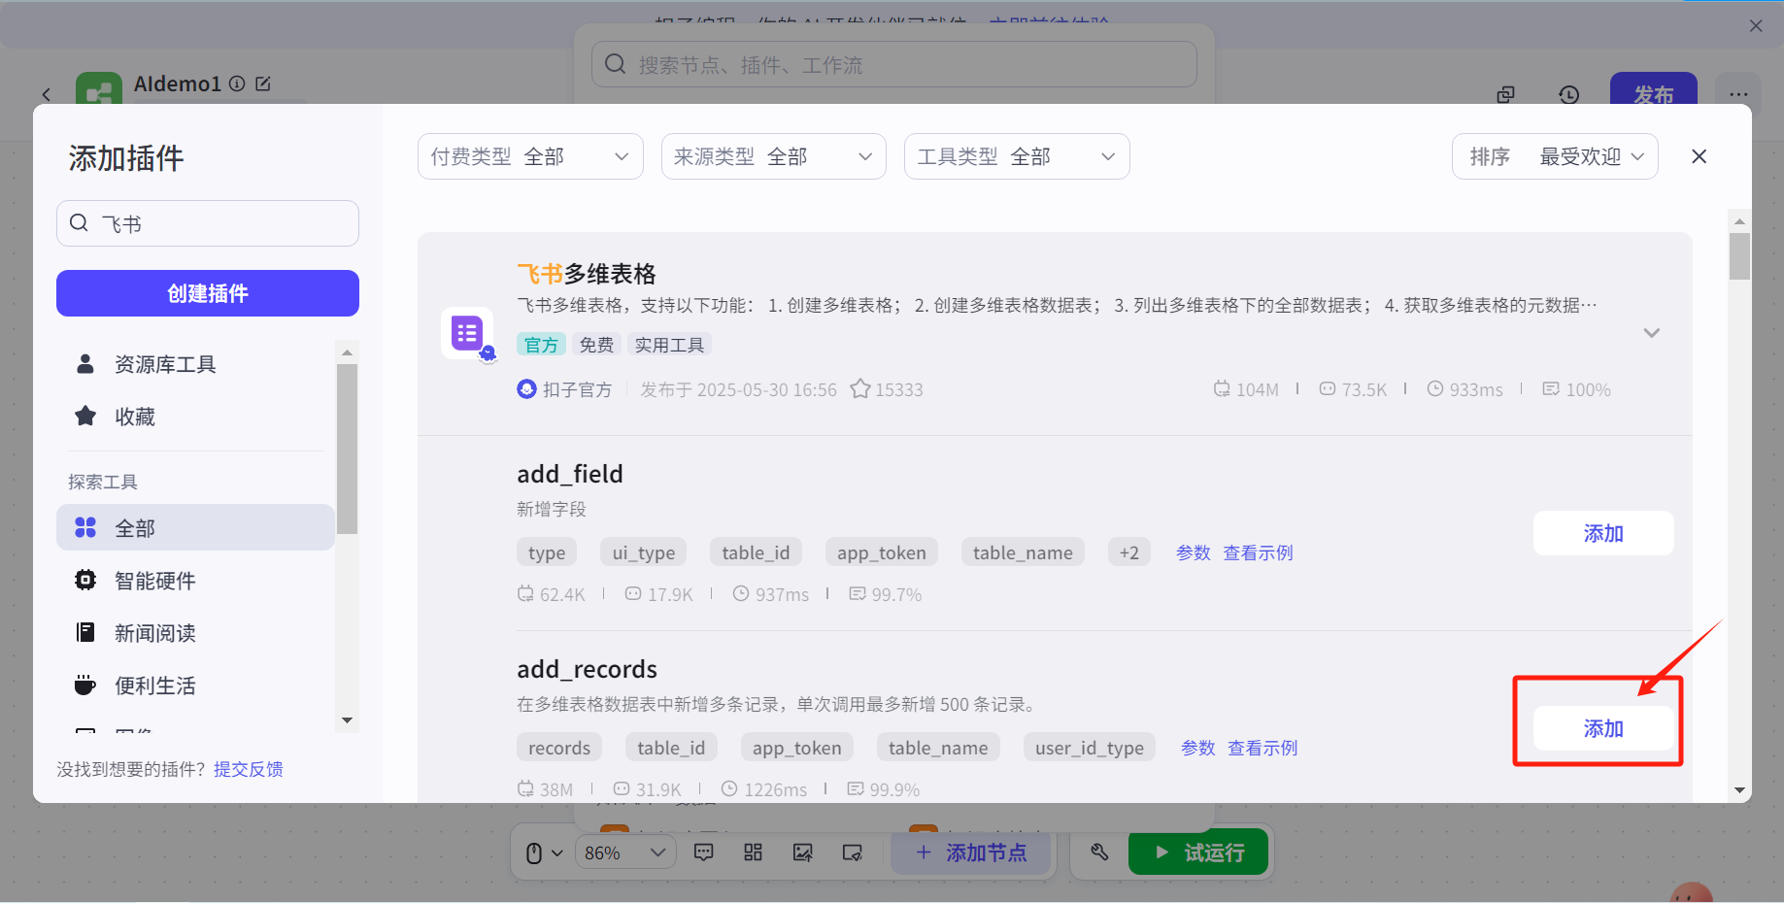Click the sidebar scrollbar down arrow
Viewport: 1784px width, 903px height.
[347, 720]
